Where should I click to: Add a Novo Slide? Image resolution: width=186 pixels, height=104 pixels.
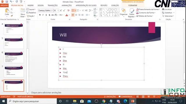(23, 13)
